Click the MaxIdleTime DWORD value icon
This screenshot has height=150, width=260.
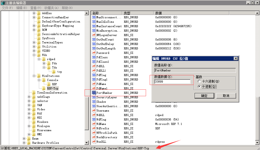94,22
